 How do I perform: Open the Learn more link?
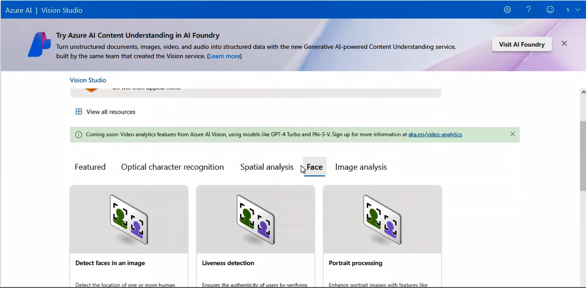(224, 56)
